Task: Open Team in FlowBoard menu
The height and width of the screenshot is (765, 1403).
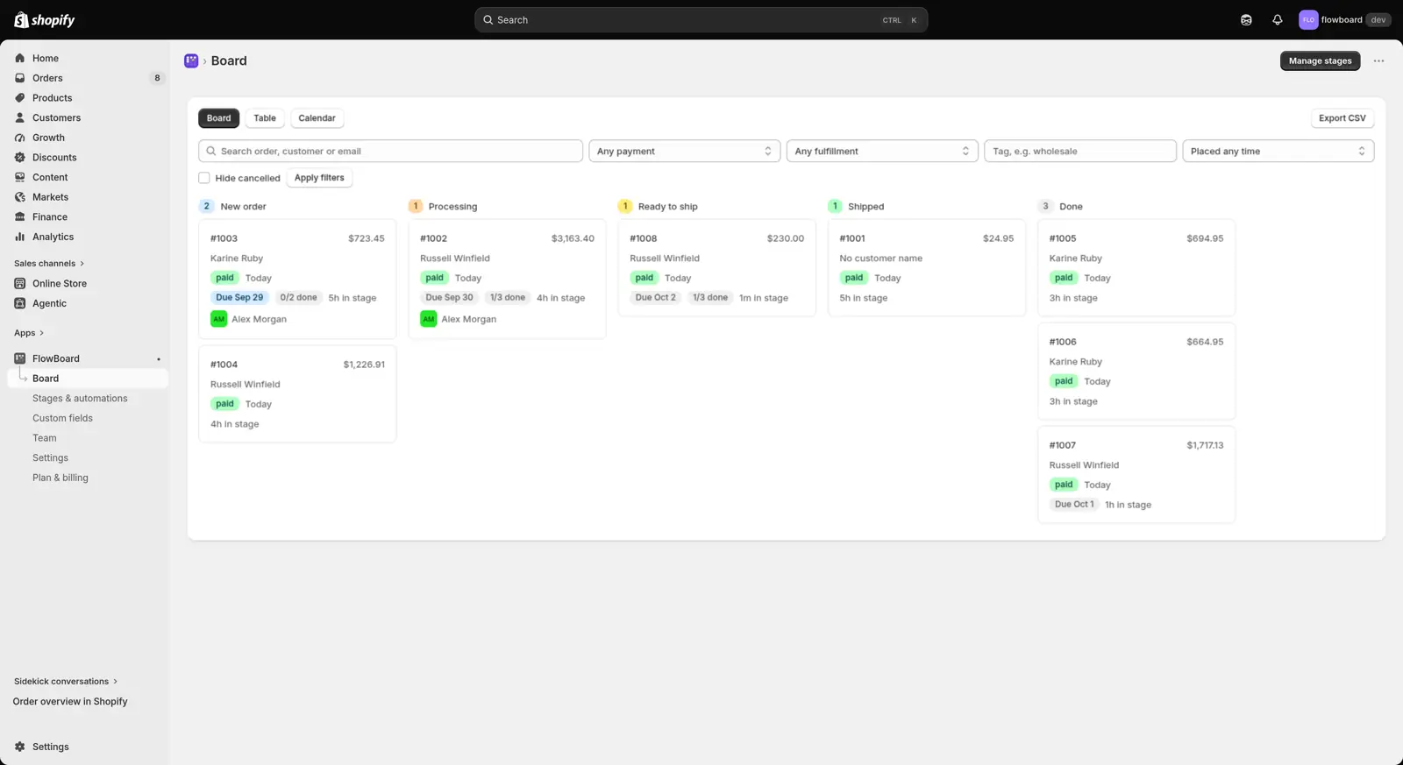Action: pos(45,438)
